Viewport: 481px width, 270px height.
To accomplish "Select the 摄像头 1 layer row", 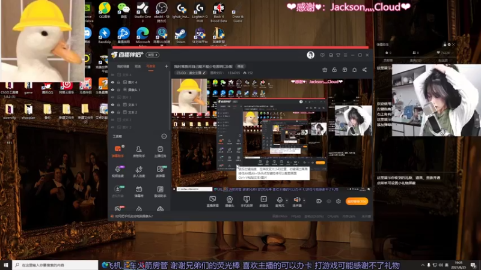I will coord(139,89).
